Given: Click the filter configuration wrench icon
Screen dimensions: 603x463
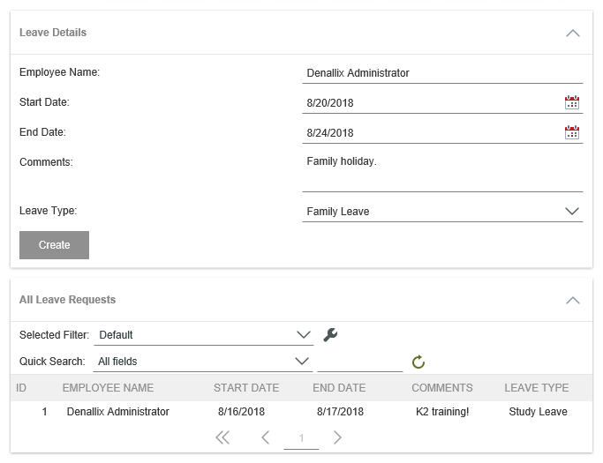Looking at the screenshot, I should 330,335.
